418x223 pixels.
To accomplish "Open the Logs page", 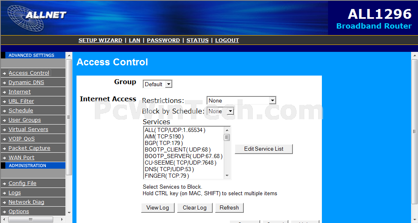I will pyautogui.click(x=15, y=193).
